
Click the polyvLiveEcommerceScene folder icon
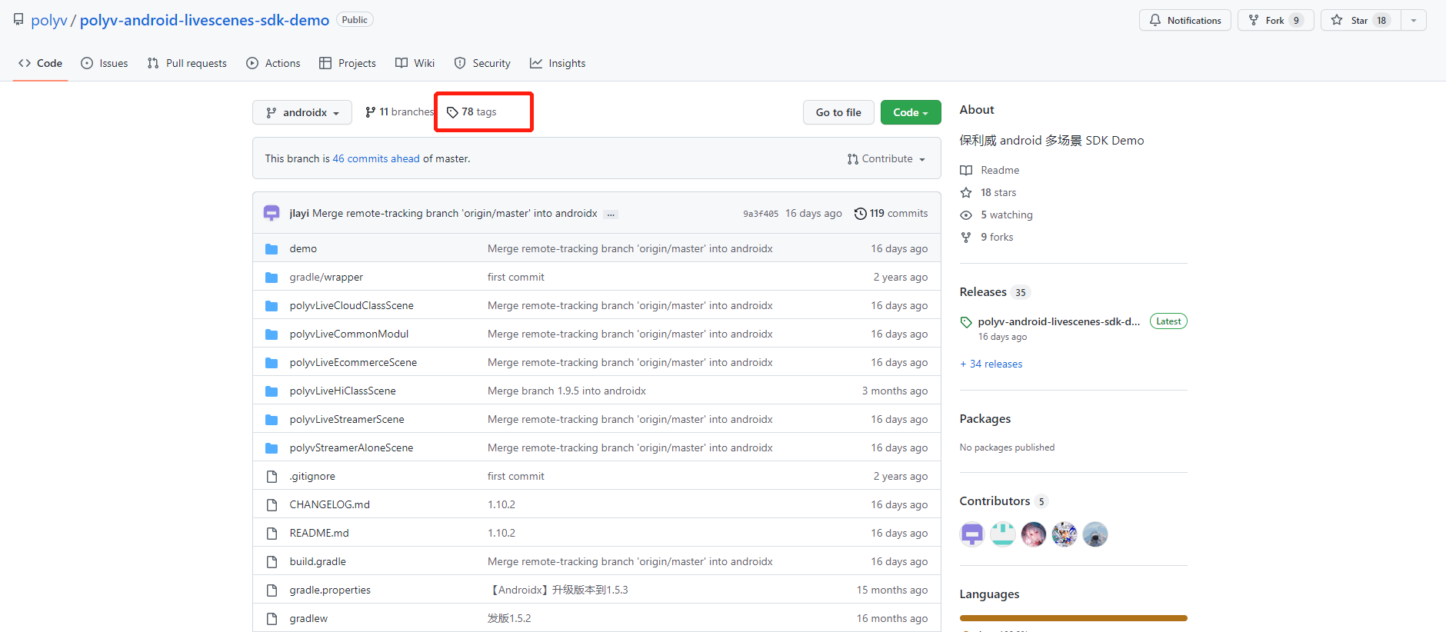[272, 362]
